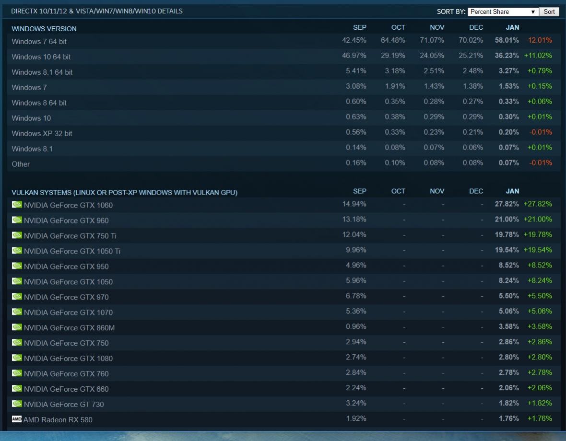Click the 46.97% September value for Windows 10 64 bit

click(x=354, y=56)
